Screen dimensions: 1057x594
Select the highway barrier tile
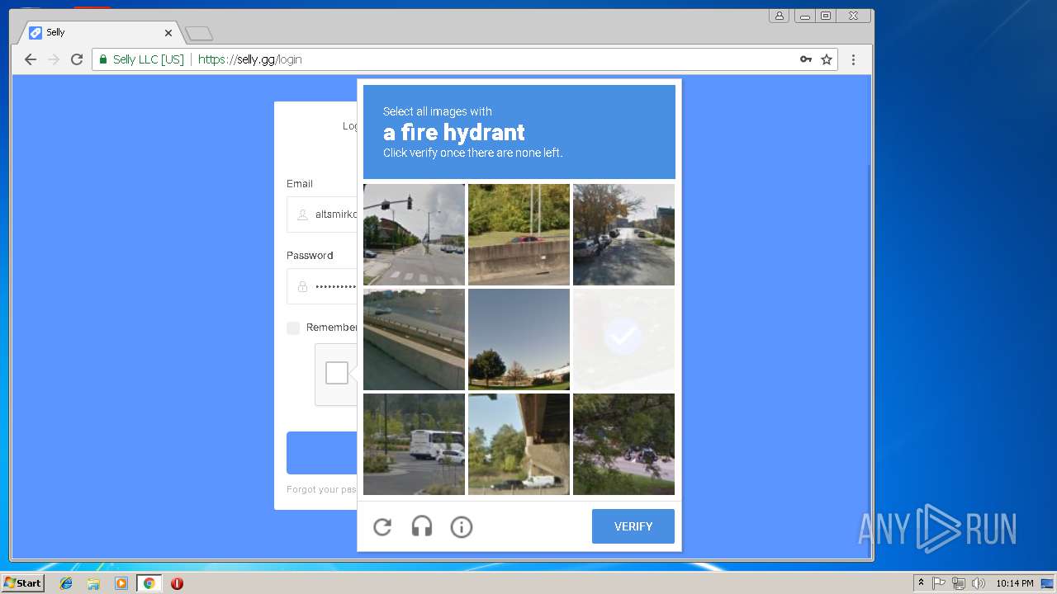click(x=414, y=339)
